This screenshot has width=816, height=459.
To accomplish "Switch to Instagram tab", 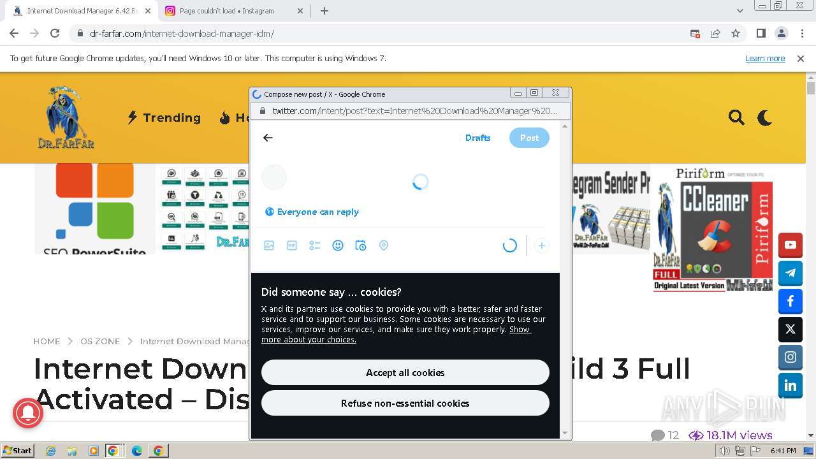I will [x=235, y=11].
